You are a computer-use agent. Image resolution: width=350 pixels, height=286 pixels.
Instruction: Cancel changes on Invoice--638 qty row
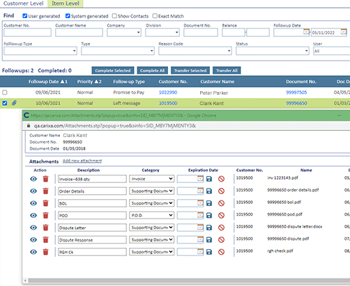click(x=221, y=179)
